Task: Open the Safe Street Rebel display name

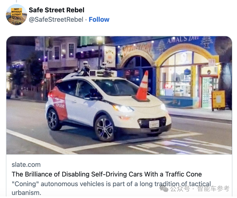Action: pos(57,10)
